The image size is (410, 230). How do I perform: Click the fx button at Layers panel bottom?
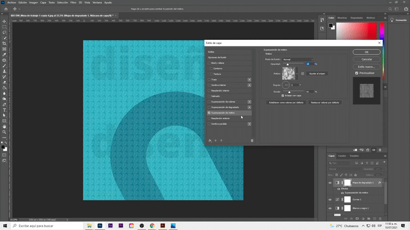coord(351,218)
